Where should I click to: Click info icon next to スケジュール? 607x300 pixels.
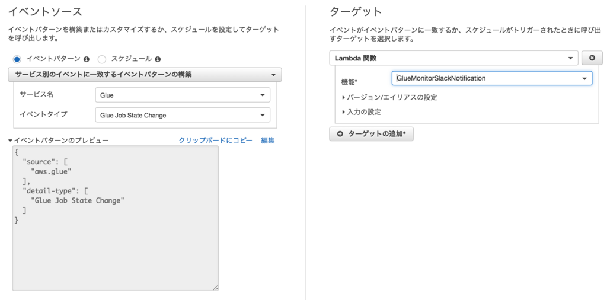[158, 59]
